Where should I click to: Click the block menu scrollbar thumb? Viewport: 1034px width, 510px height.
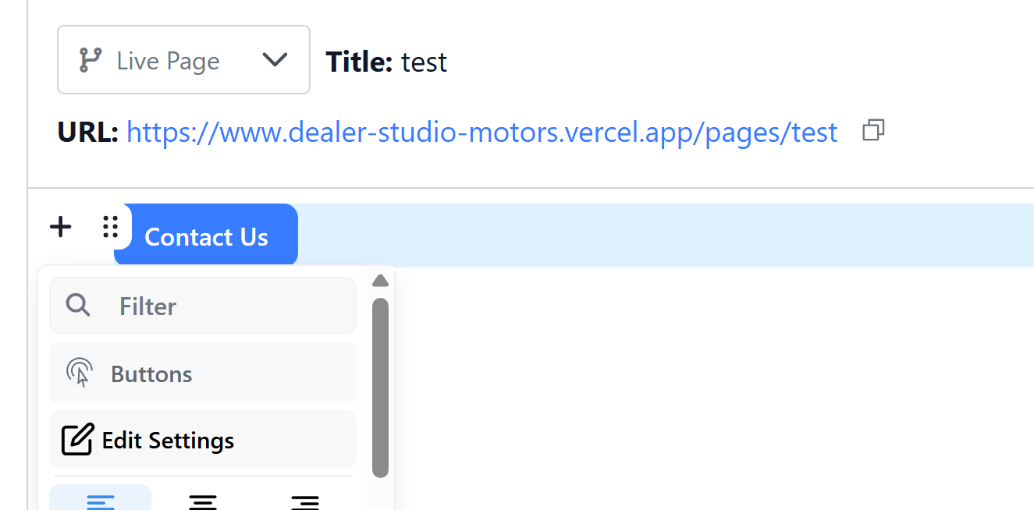point(380,387)
